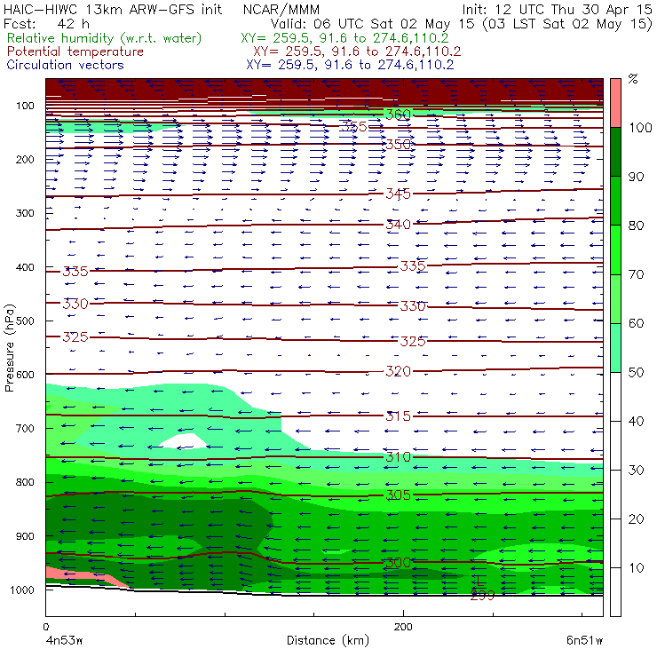Click the '355' contour label
The height and width of the screenshot is (657, 657).
point(354,127)
